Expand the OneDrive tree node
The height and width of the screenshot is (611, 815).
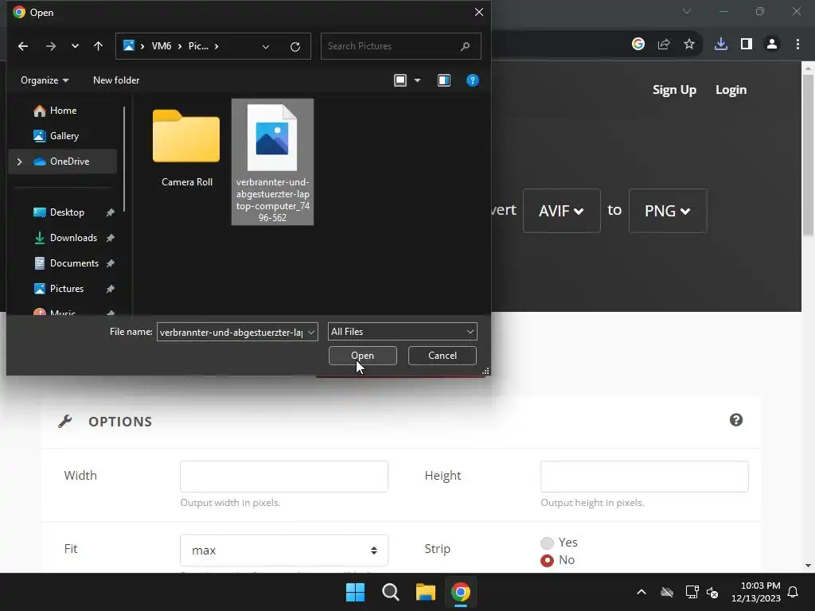[x=19, y=162]
